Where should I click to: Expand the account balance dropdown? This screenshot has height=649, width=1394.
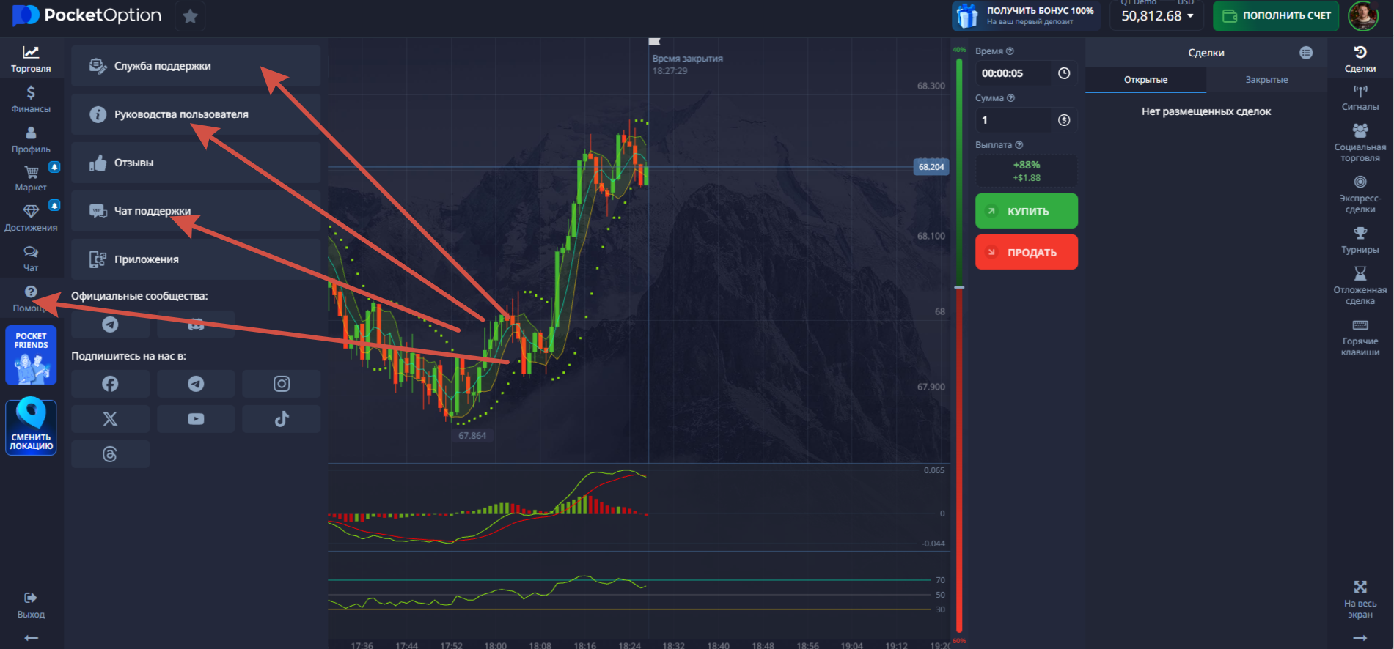coord(1190,16)
